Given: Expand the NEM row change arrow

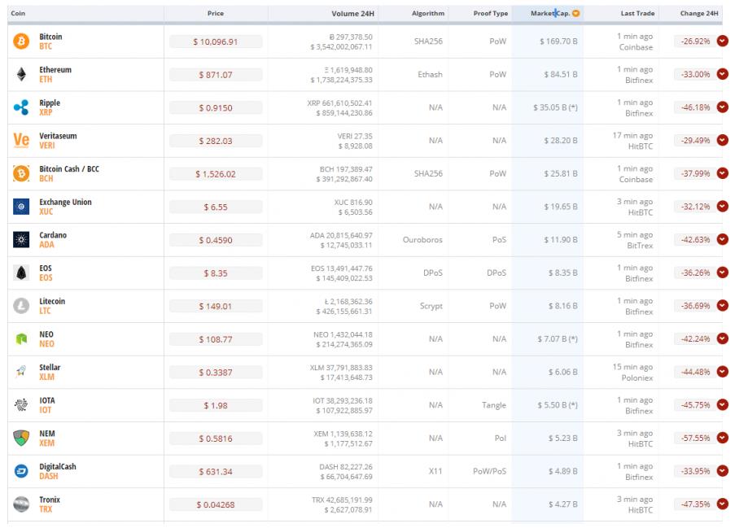Looking at the screenshot, I should click(722, 438).
